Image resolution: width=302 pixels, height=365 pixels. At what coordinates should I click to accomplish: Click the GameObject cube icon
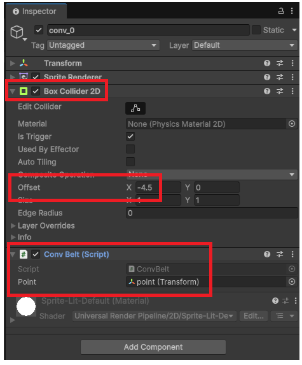[x=17, y=32]
